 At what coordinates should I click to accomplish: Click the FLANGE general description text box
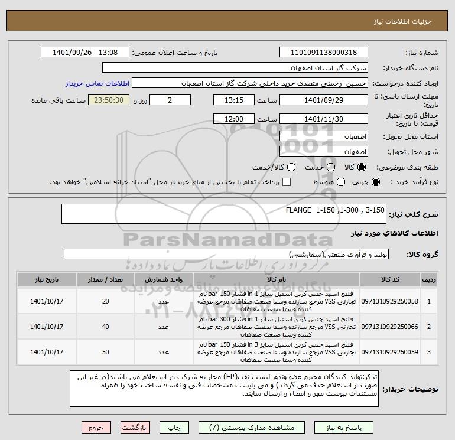pos(224,214)
